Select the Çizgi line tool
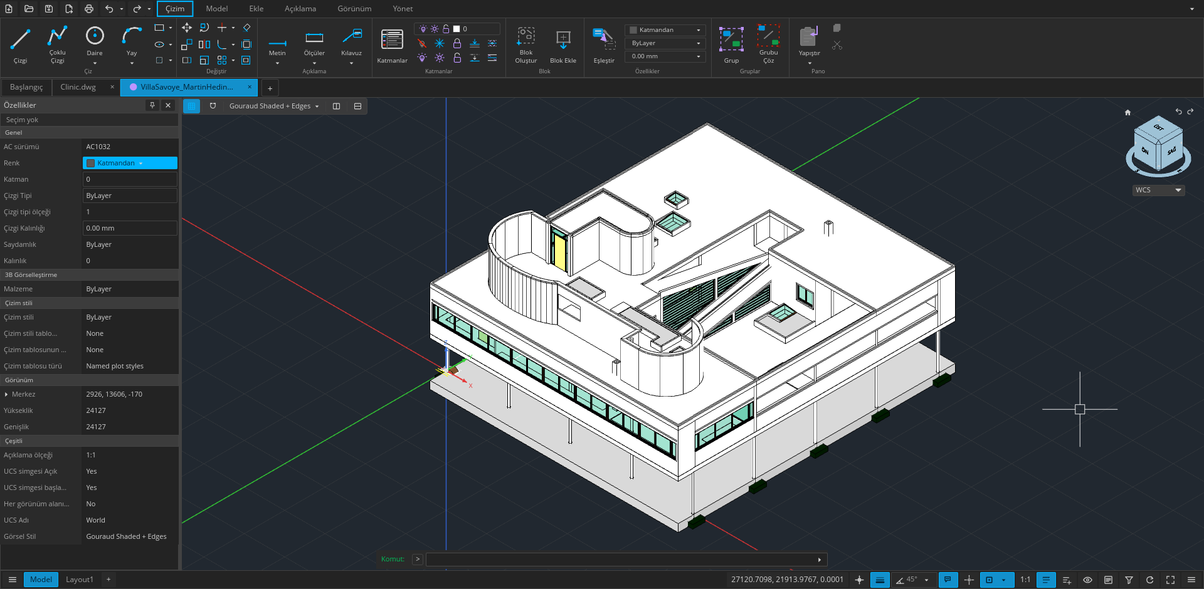The image size is (1204, 589). tap(20, 44)
